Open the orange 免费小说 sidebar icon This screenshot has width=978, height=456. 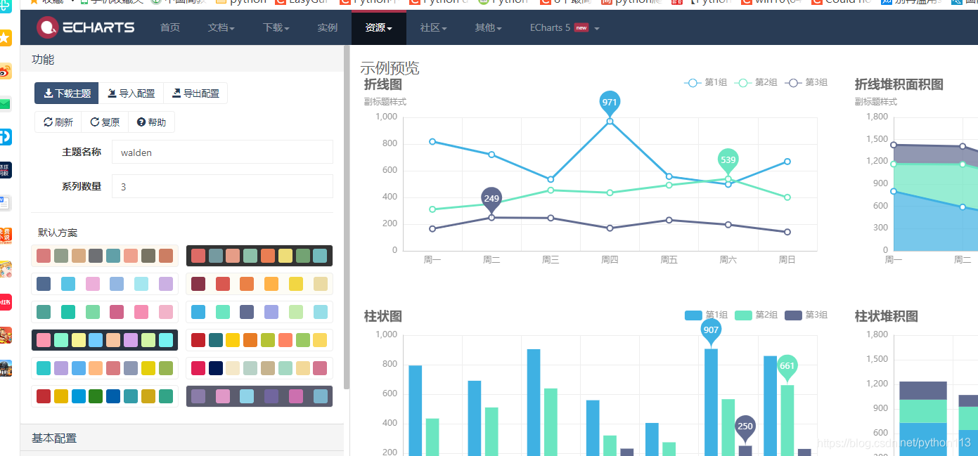point(5,235)
